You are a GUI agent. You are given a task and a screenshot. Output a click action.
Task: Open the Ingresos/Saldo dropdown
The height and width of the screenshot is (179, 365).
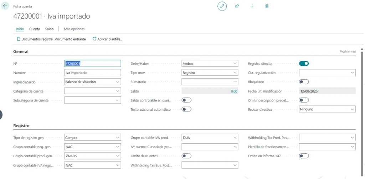pos(118,82)
